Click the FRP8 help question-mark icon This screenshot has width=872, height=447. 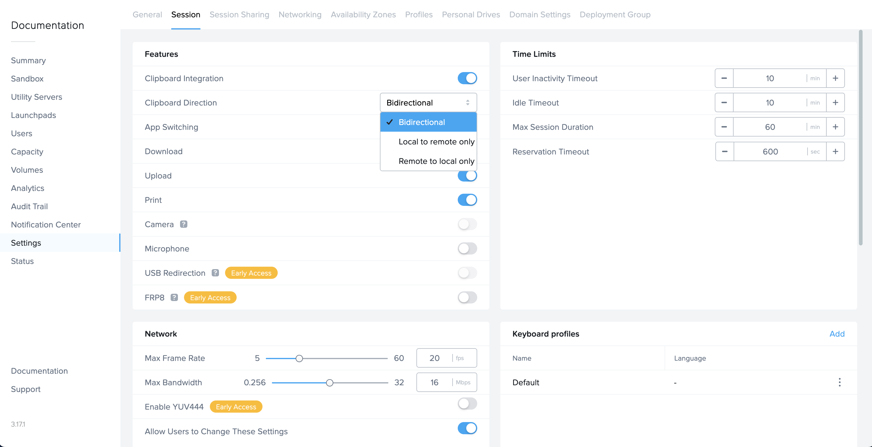point(174,297)
